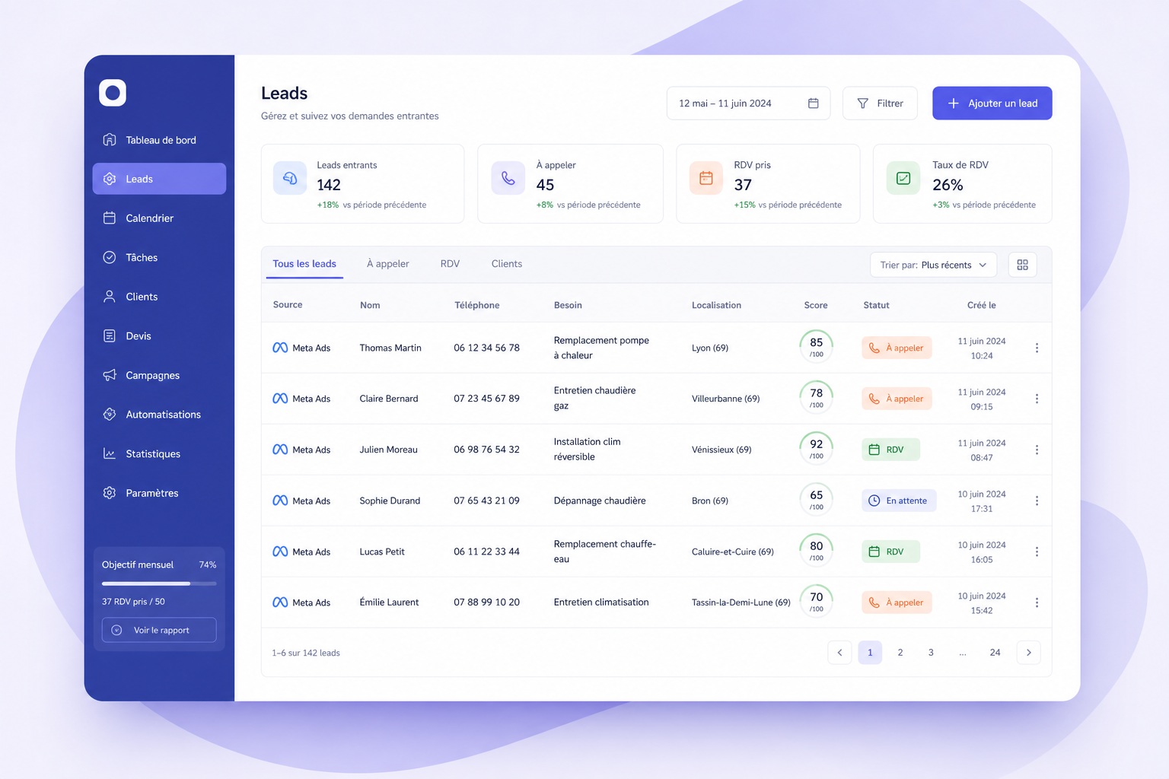Open the Statistiques chart icon

[110, 453]
